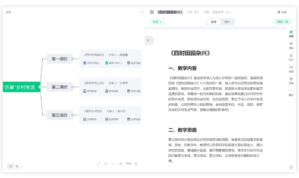Zoom in the mind map with plus magnifier

pos(136,164)
